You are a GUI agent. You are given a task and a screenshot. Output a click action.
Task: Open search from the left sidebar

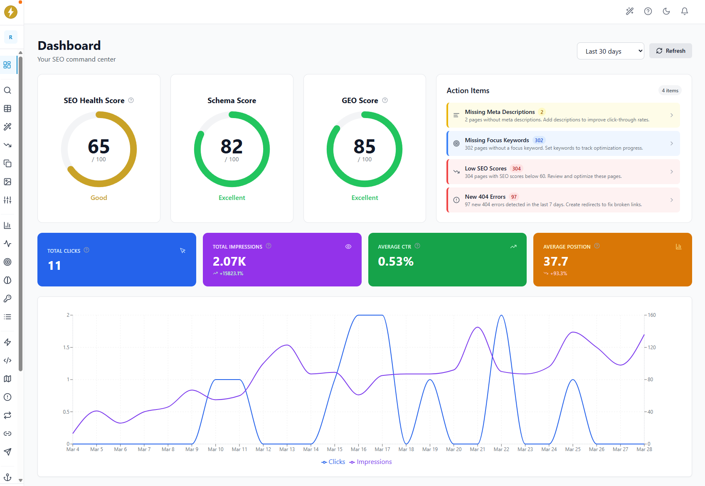7,90
